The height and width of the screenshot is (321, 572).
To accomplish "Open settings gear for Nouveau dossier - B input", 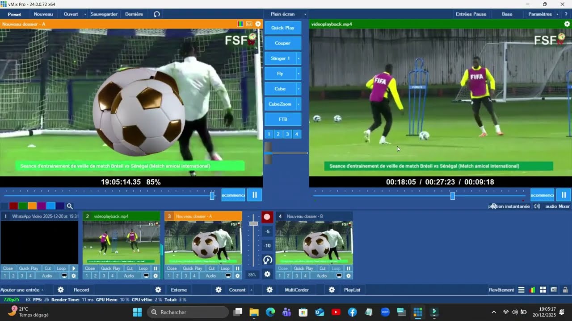I will [x=349, y=276].
